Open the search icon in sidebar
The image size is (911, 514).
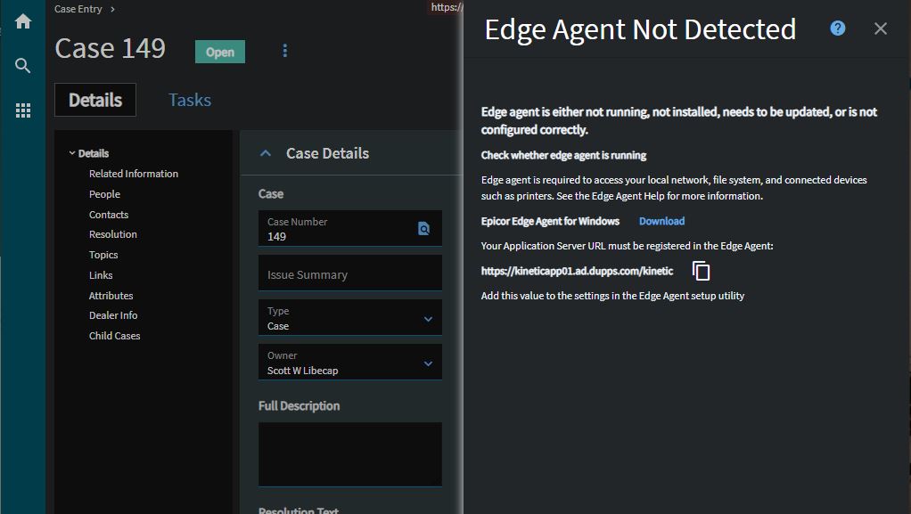click(x=22, y=66)
